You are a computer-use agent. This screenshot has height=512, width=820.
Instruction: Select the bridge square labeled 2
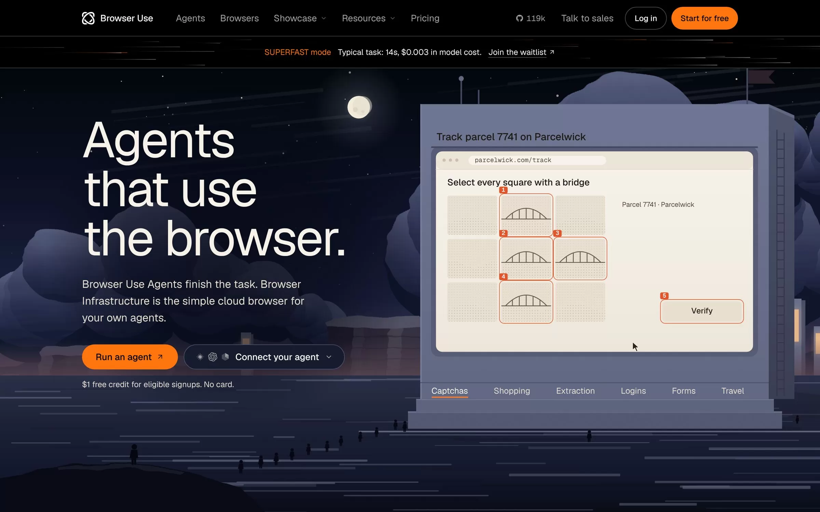coord(526,258)
